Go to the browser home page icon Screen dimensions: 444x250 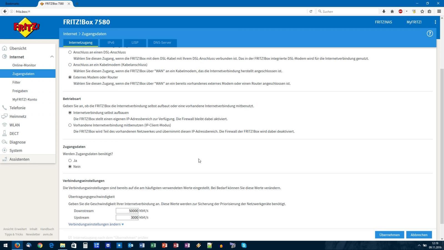pos(392,11)
